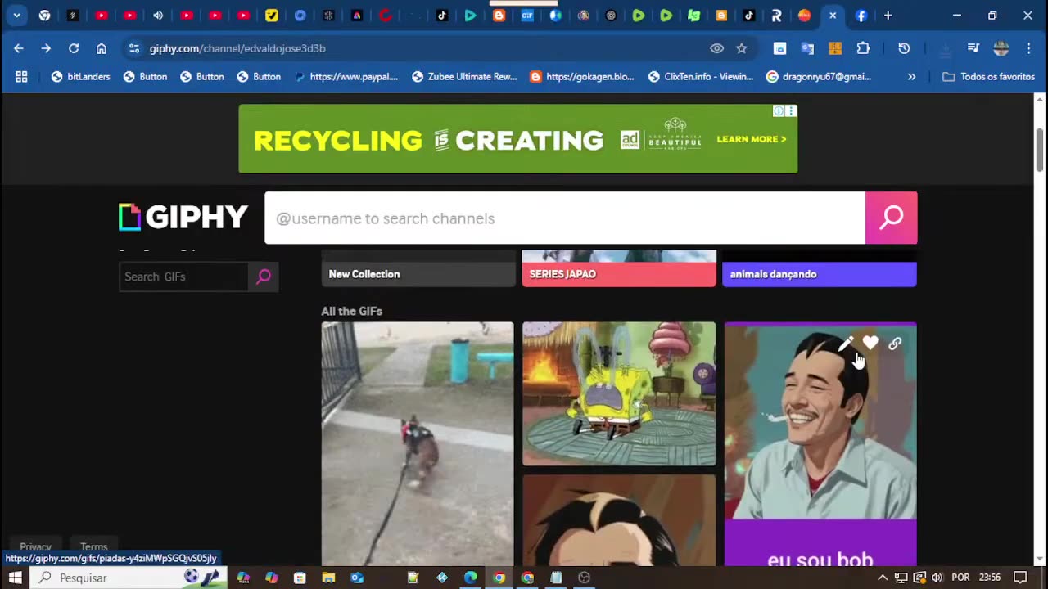Click the address bar URL
Screen dimensions: 1048x589
click(237, 48)
